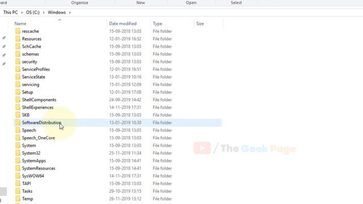
Task: Select the ShellComponents folder icon
Action: 18,100
